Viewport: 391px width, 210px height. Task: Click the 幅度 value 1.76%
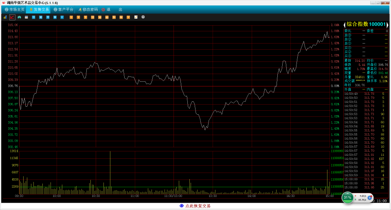(361, 69)
